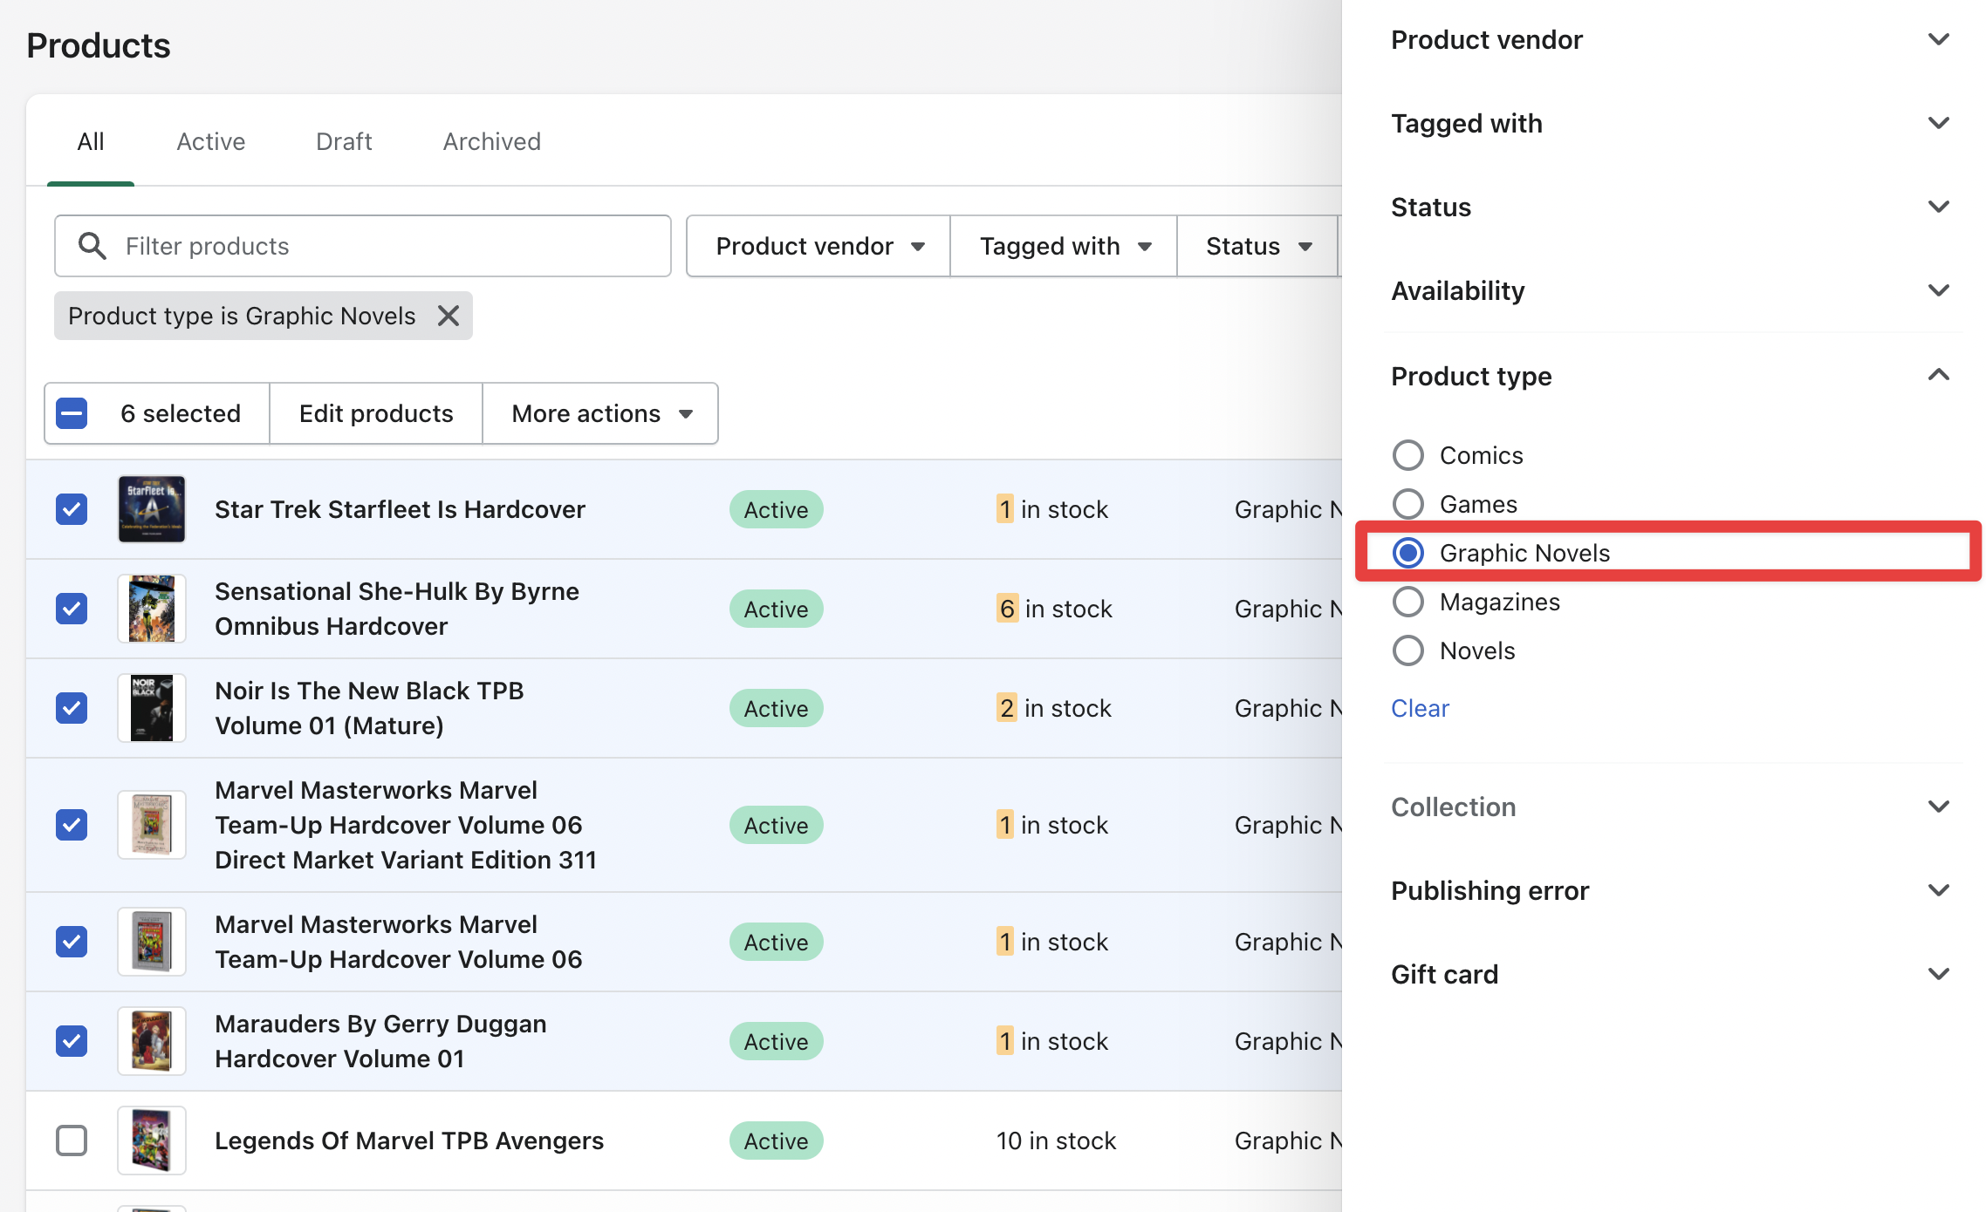
Task: Open Marauders By Gerry Duggan Hardcover product
Action: (380, 1041)
